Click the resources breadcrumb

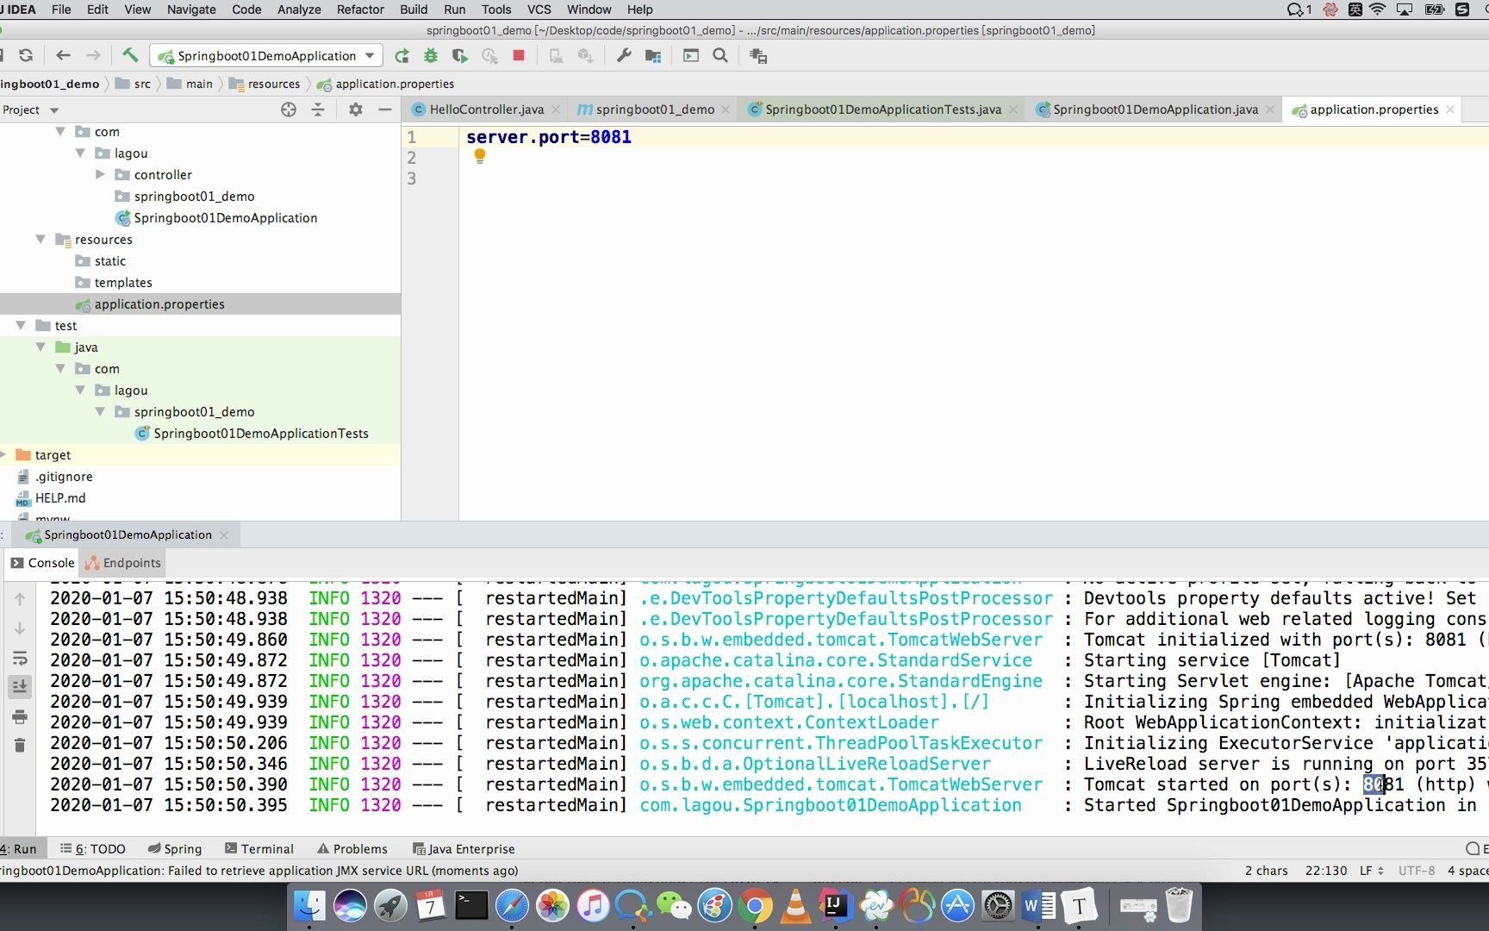(273, 84)
